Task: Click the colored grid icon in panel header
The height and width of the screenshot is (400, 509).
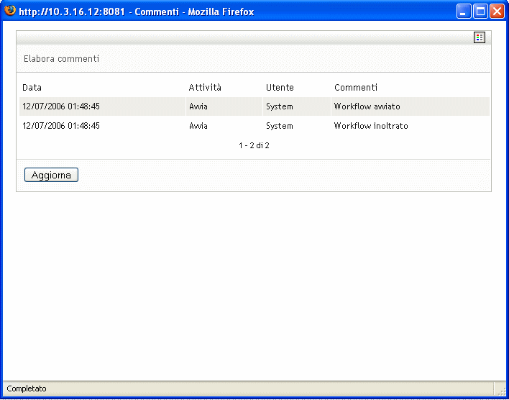Action: point(480,37)
